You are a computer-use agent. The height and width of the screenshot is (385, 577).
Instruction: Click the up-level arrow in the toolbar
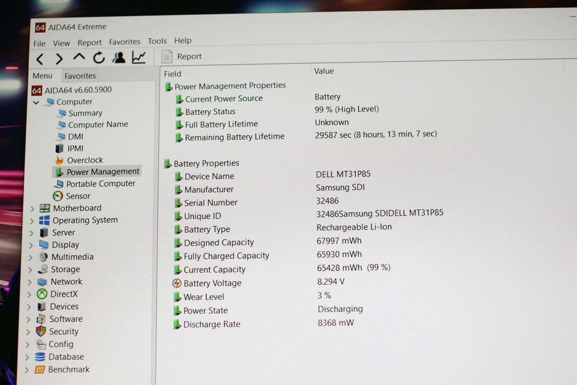[79, 57]
